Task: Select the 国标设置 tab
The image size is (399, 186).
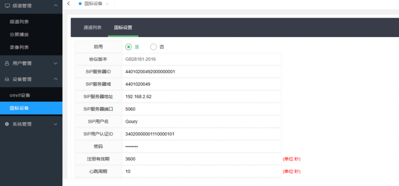Action: (123, 28)
